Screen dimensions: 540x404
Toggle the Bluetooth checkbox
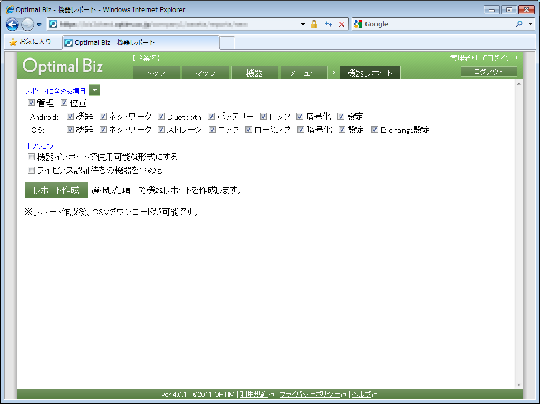tap(161, 117)
